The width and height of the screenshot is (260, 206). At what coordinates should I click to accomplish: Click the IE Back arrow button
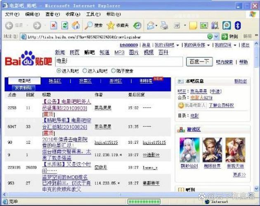(9, 26)
